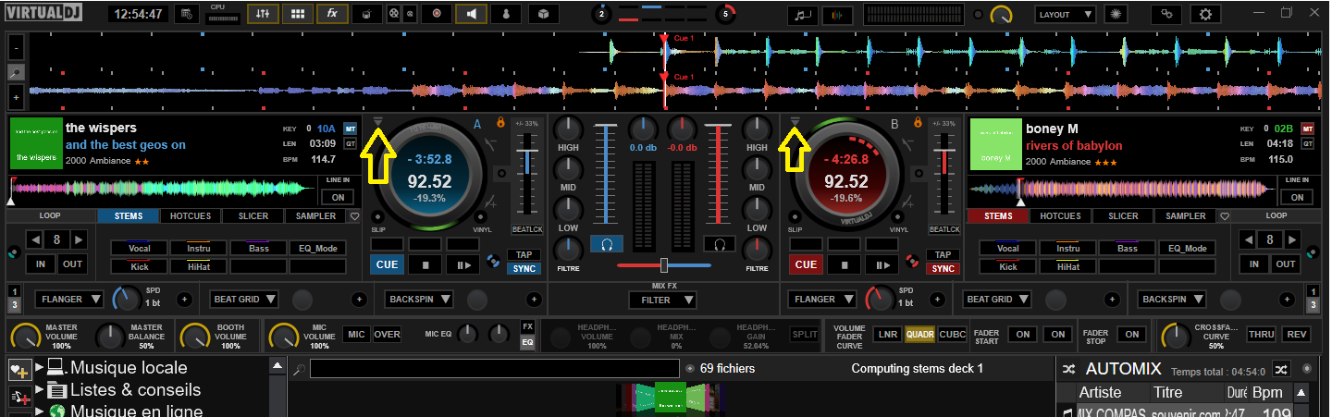Toggle the mic talk OVER button
Screen dimensions: 1332x417
coord(387,334)
